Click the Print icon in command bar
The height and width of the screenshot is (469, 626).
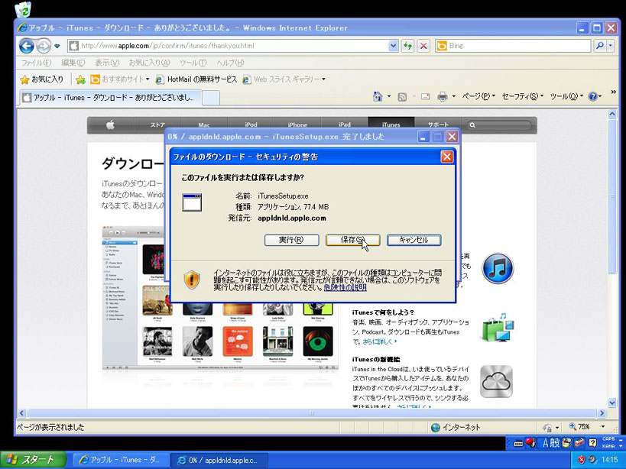[x=443, y=96]
